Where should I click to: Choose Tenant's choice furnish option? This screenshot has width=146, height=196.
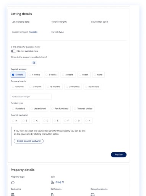(83, 109)
